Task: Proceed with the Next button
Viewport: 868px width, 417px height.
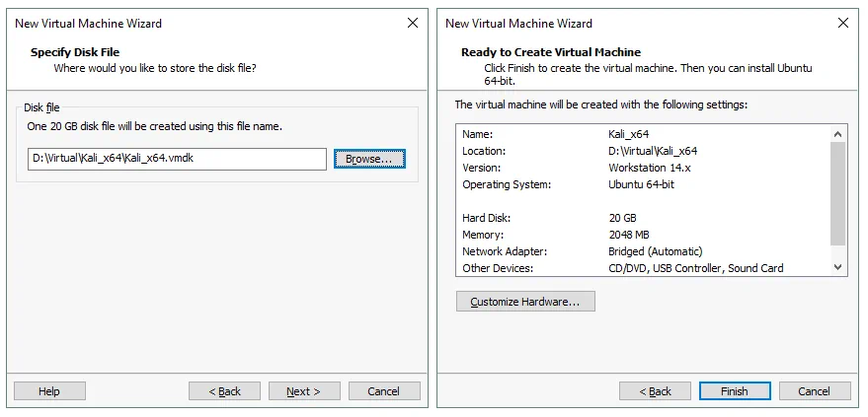Action: coord(304,391)
